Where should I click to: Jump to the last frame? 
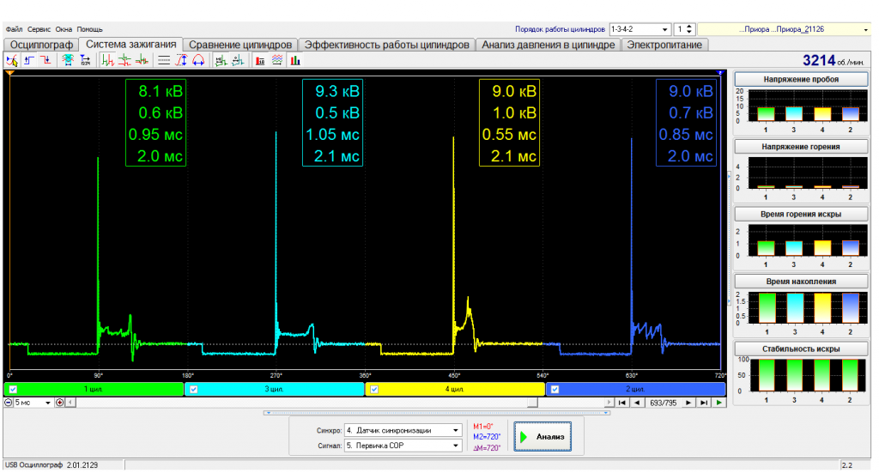[704, 403]
